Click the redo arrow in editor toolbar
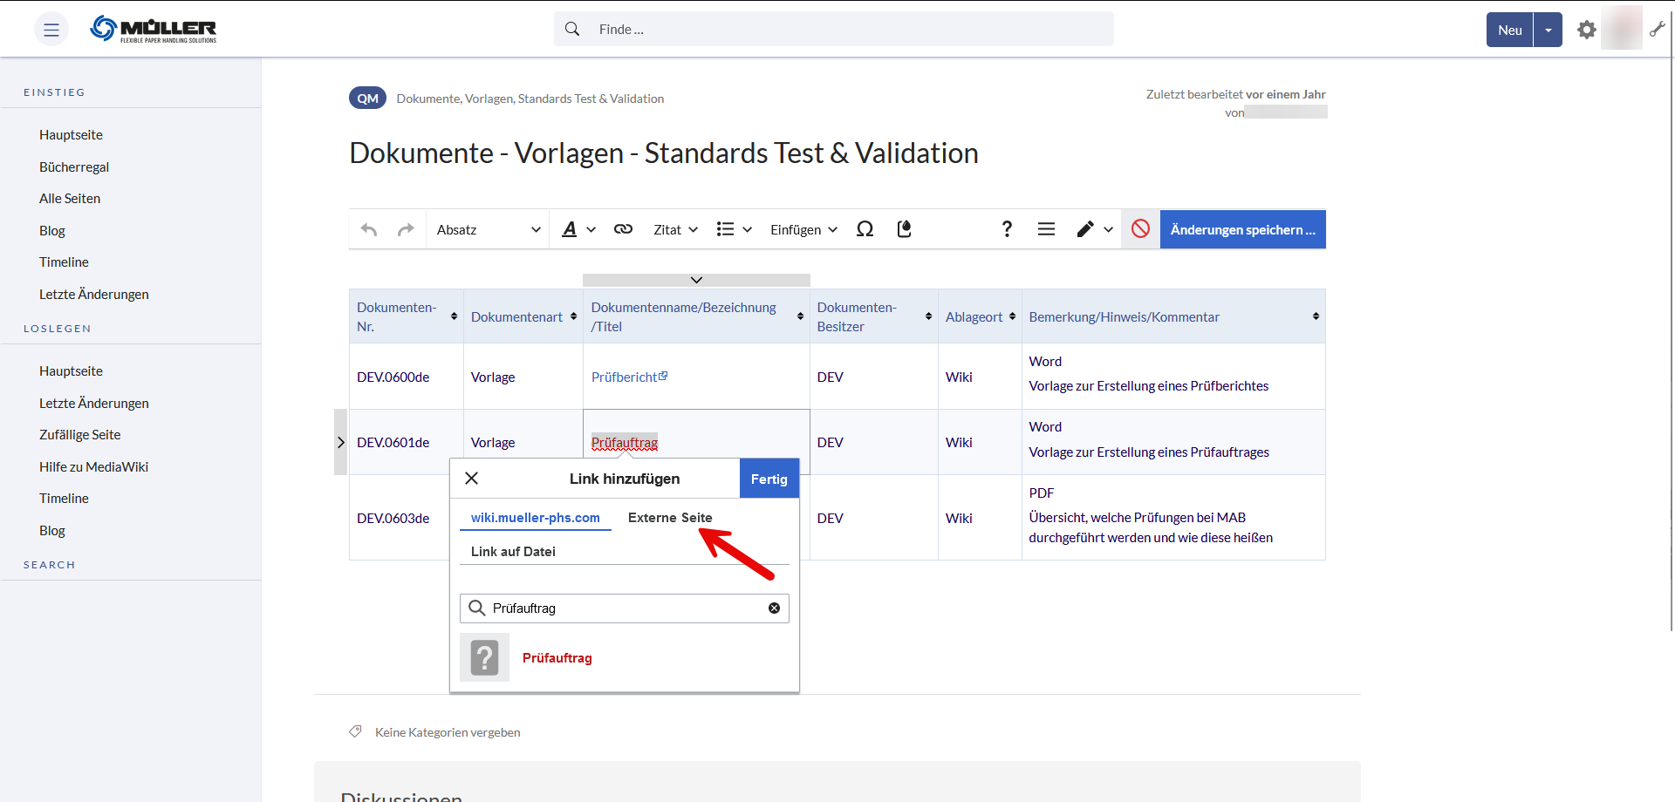Image resolution: width=1675 pixels, height=802 pixels. click(x=406, y=229)
